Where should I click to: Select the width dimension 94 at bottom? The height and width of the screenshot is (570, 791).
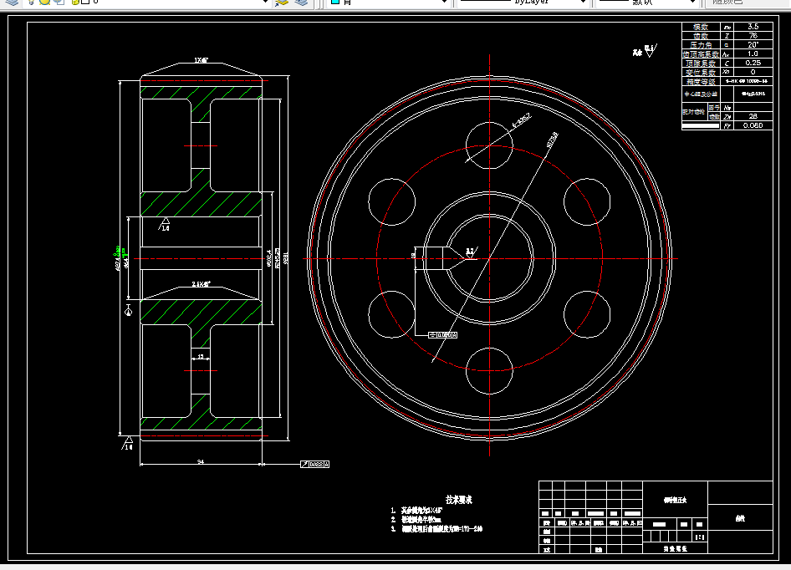(x=201, y=461)
